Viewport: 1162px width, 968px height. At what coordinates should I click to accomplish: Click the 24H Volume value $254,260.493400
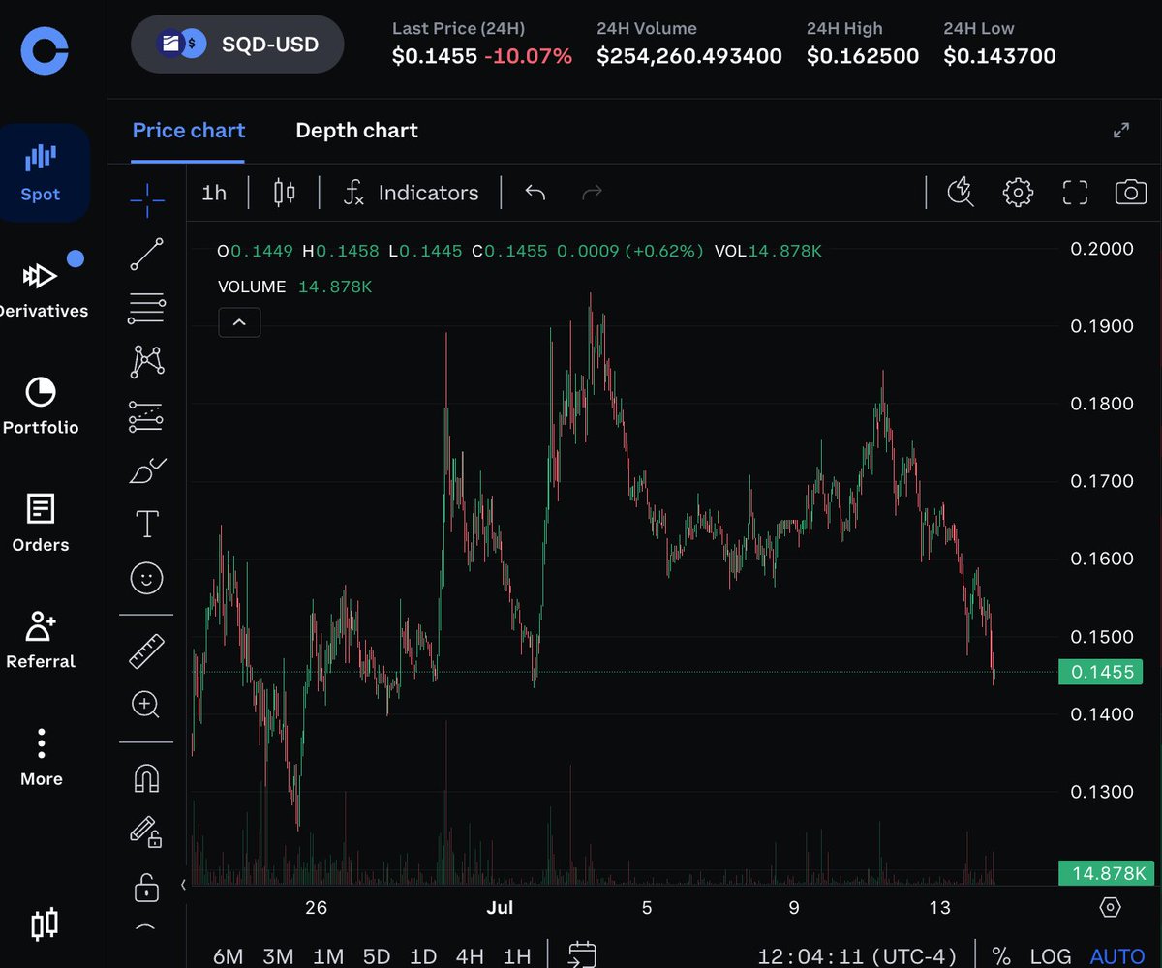[689, 56]
